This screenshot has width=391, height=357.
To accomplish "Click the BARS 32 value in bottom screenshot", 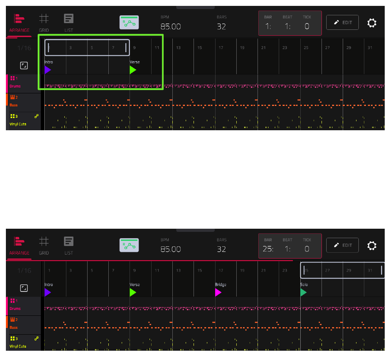I will [x=221, y=249].
